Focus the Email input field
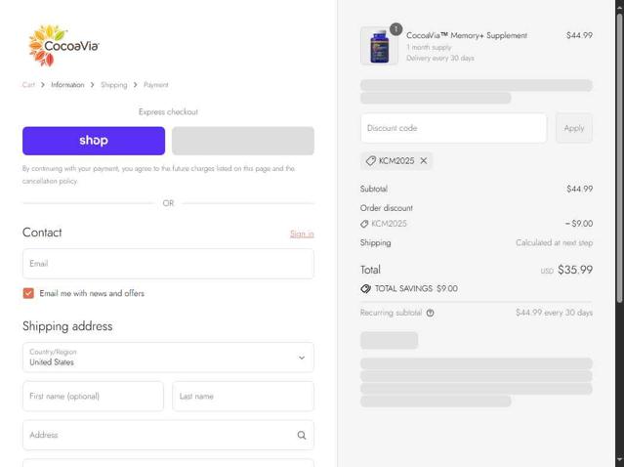This screenshot has width=624, height=467. (168, 264)
